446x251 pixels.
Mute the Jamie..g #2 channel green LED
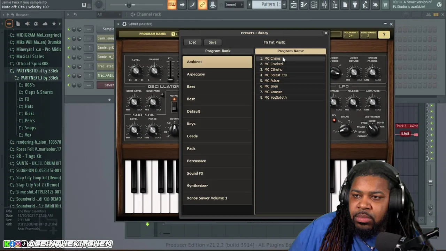pyautogui.click(x=69, y=48)
